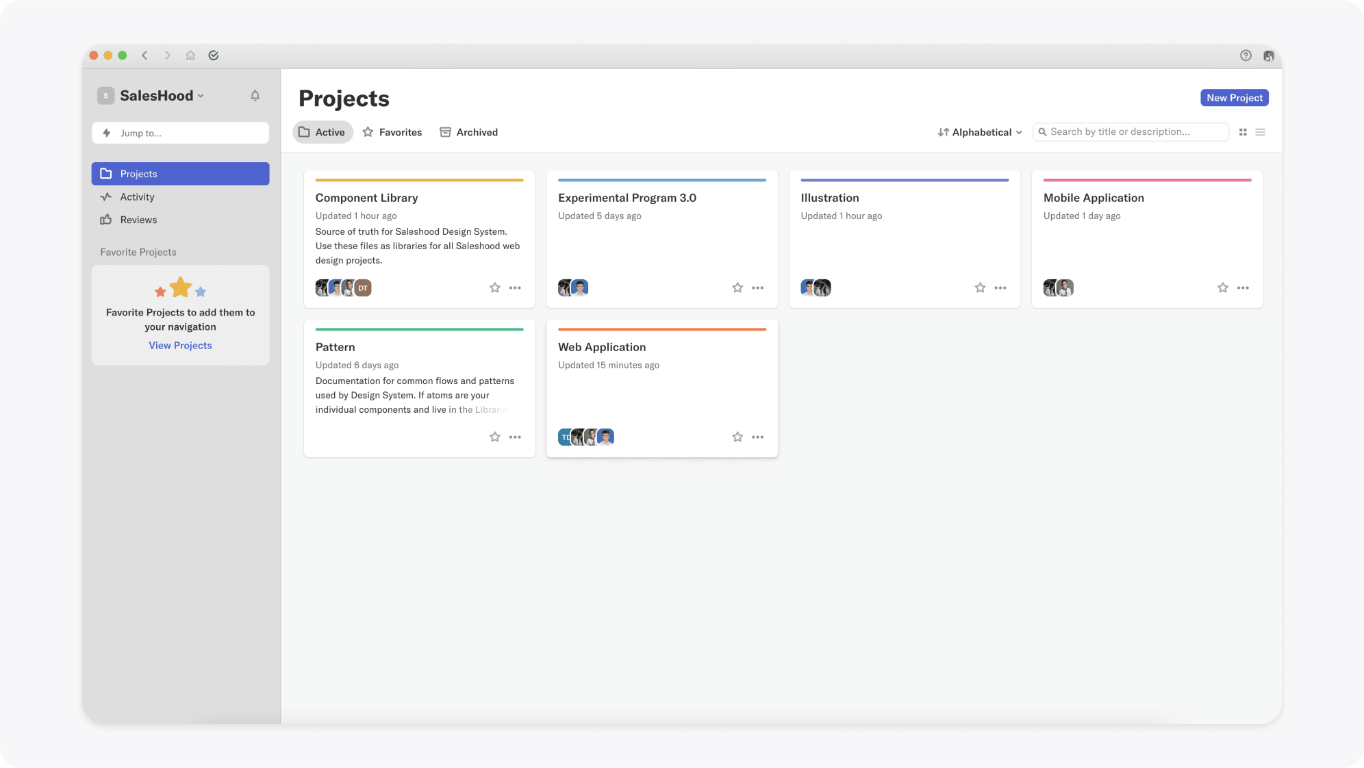Open more options for Mobile Application
The width and height of the screenshot is (1364, 768).
click(1243, 288)
